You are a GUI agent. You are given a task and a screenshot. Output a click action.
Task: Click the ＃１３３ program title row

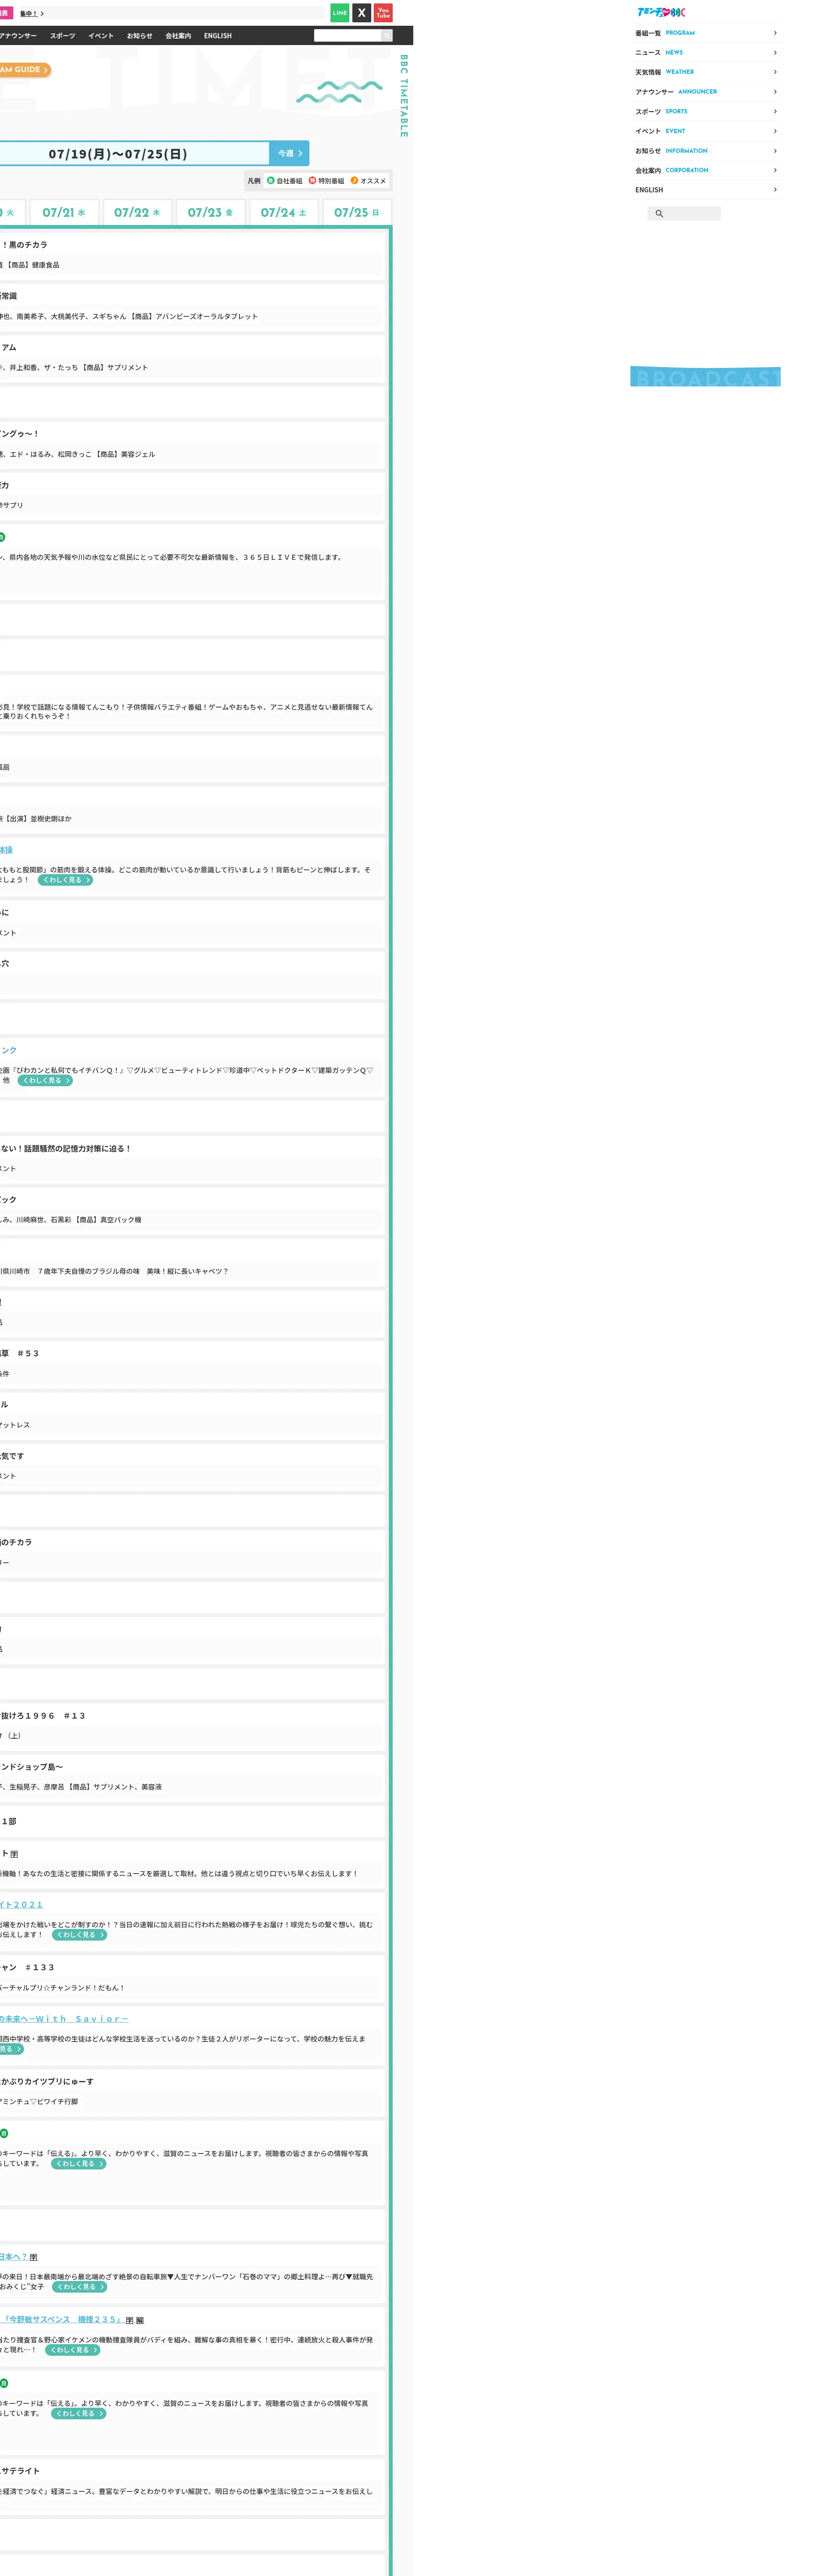click(27, 1968)
